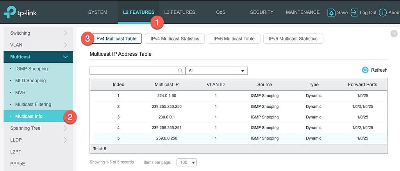Screen dimensions: 400x171
Task: Open the About info icon
Action: pyautogui.click(x=382, y=12)
